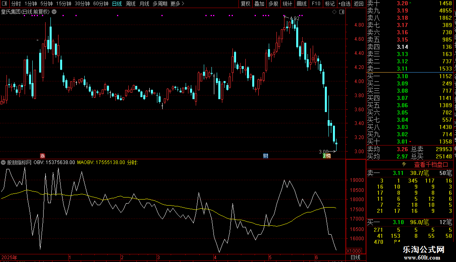Collapse the 股朋指标网 indicator panel arrow
456x262 pixels.
point(3,162)
